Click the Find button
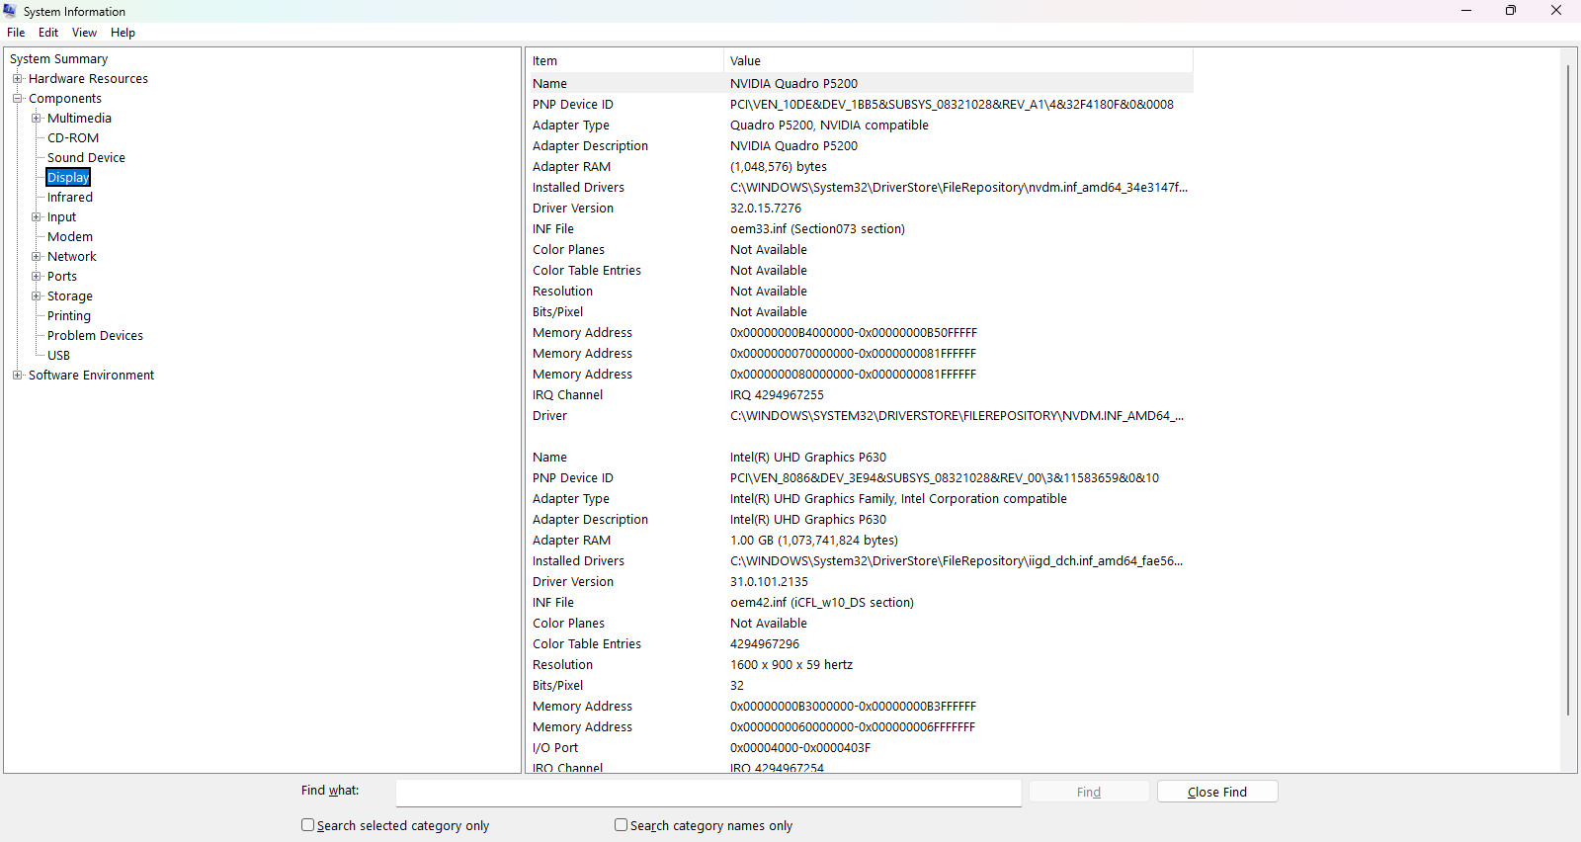The width and height of the screenshot is (1581, 842). 1089,792
